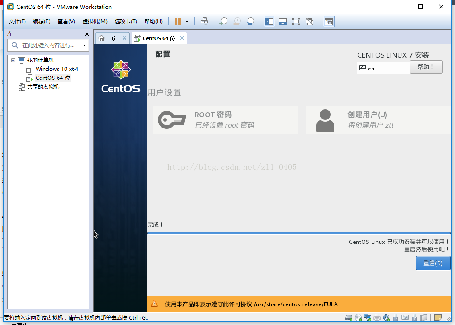The width and height of the screenshot is (455, 325).
Task: Select Windows 10 x64 virtual machine
Action: pyautogui.click(x=57, y=69)
